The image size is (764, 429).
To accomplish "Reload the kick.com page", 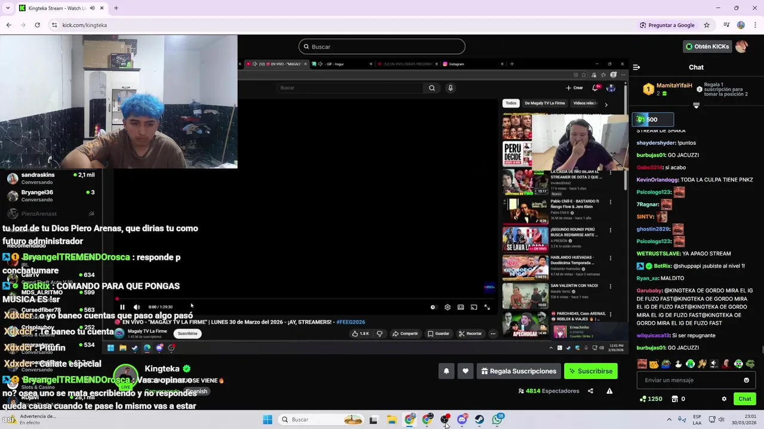I will [x=37, y=25].
